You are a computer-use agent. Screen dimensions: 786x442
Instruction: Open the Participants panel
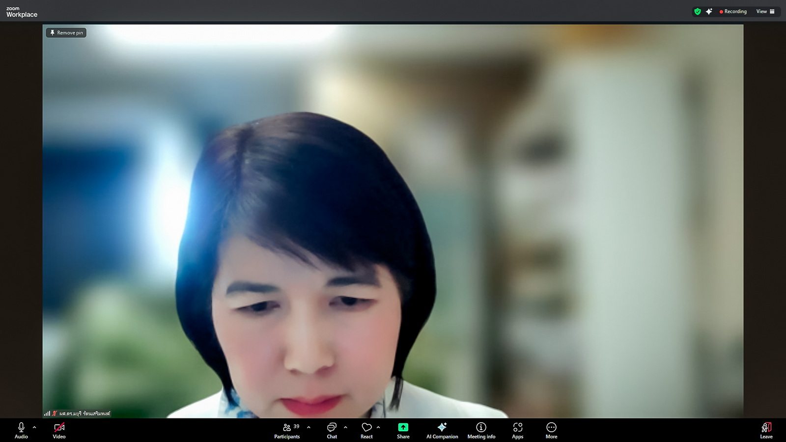pos(287,430)
